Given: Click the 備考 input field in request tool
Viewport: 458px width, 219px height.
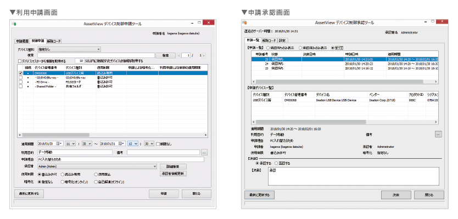Looking at the screenshot, I should (163, 152).
